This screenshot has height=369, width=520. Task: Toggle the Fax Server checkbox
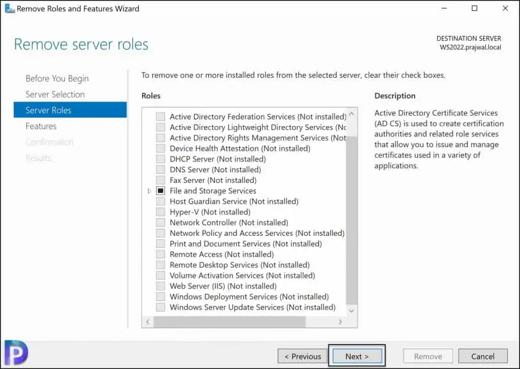pyautogui.click(x=160, y=180)
